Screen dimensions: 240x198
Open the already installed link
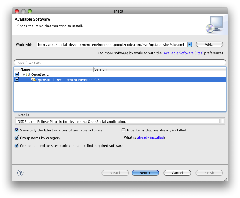click(x=150, y=137)
